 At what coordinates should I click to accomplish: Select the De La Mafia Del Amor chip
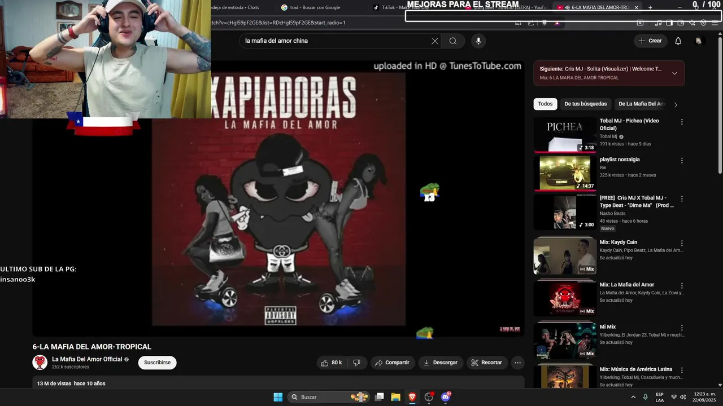click(x=642, y=104)
